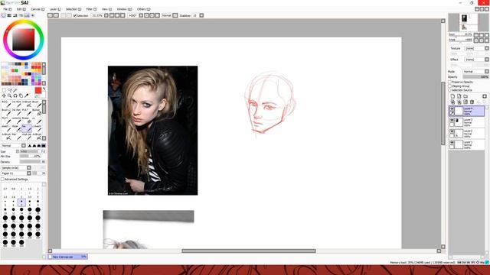Viewport: 490px width, 275px height.
Task: Open the Layer menu
Action: click(55, 9)
